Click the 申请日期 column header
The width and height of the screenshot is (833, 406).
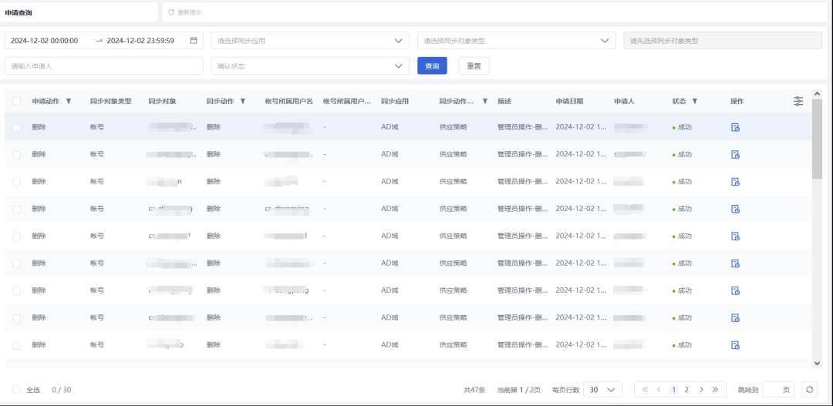pos(569,101)
